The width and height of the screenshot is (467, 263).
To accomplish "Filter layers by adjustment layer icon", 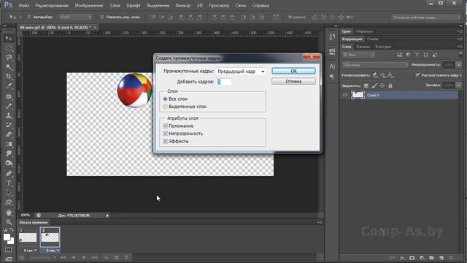I will (409, 55).
